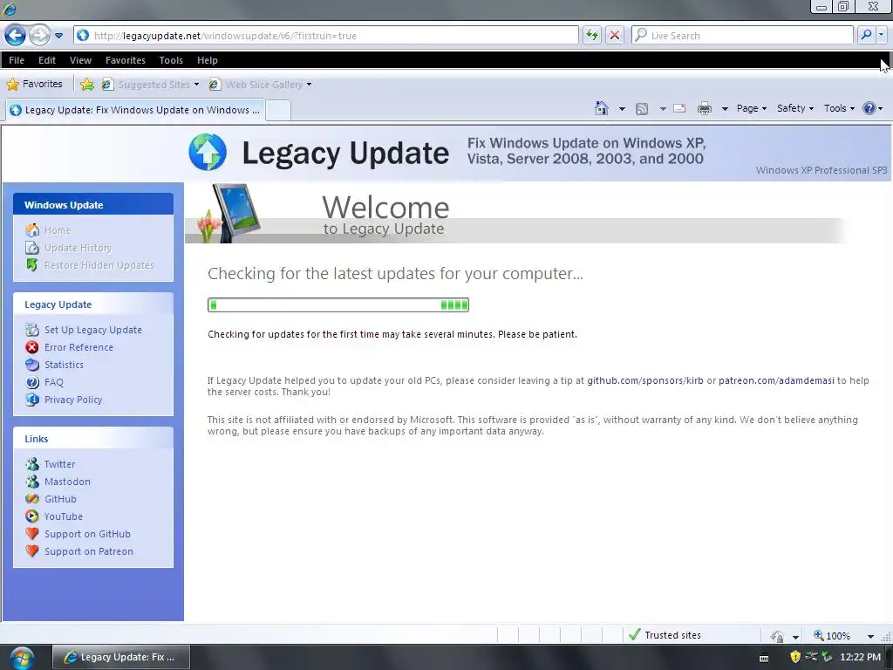
Task: Open the Tools command bar menu
Action: (839, 108)
